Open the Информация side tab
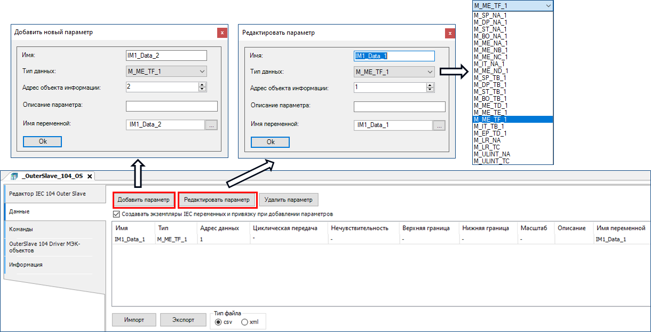Screen dimensions: 651x332 (x=26, y=265)
